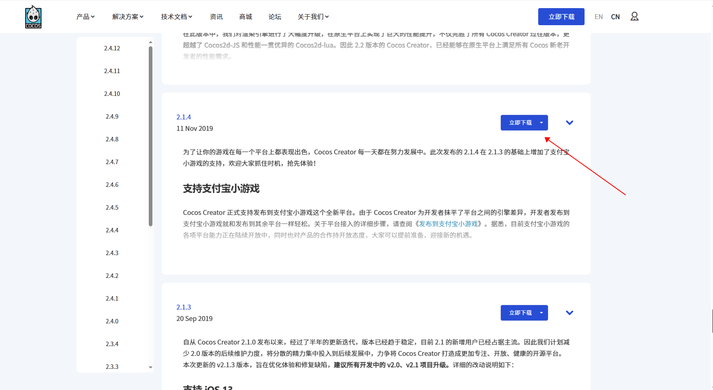Image resolution: width=713 pixels, height=390 pixels.
Task: Select version 2.4.8 in sidebar
Action: (x=112, y=139)
